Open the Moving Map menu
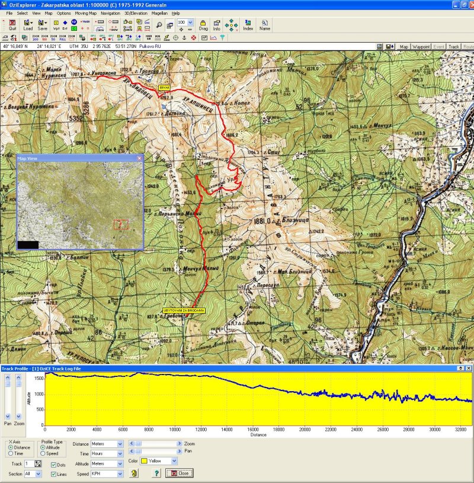Viewport: 474px width, 483px height. pyautogui.click(x=85, y=12)
